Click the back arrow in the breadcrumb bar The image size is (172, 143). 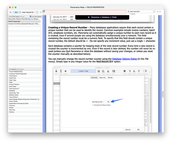(89, 17)
